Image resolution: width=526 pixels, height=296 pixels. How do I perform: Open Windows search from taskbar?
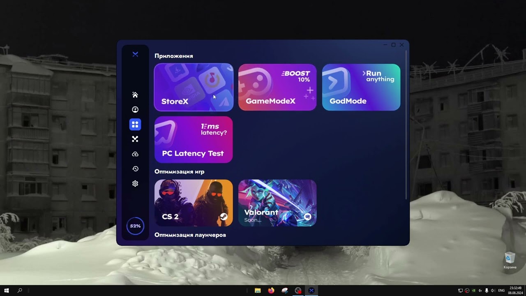click(20, 291)
